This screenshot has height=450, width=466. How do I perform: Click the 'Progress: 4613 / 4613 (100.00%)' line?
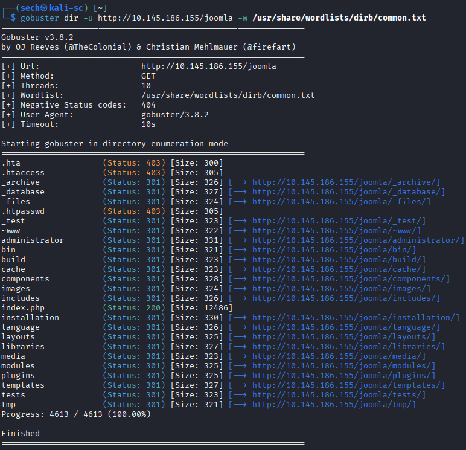(x=76, y=414)
